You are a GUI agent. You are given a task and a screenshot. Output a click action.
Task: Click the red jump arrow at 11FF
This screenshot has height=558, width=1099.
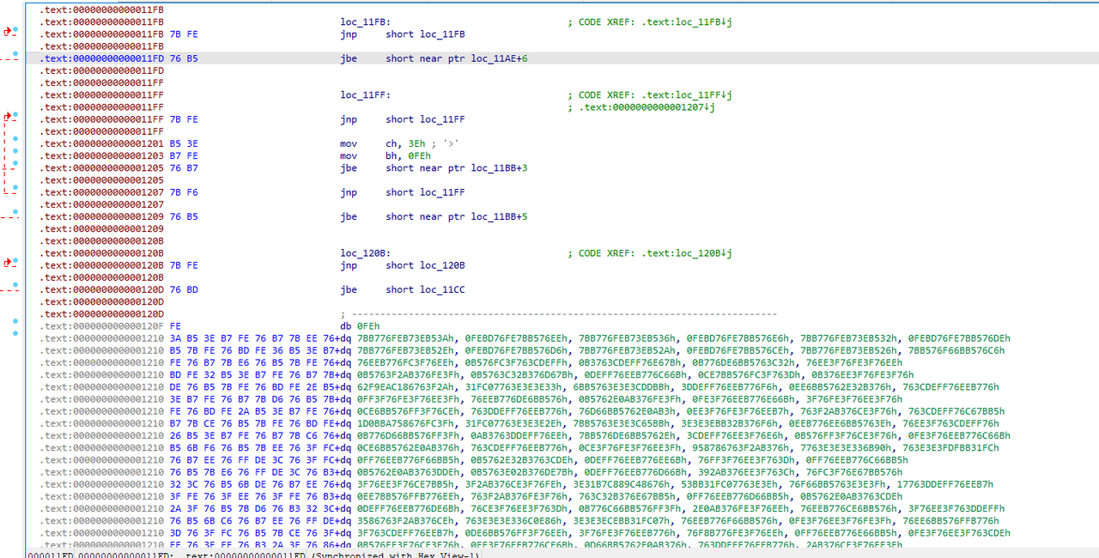click(9, 116)
